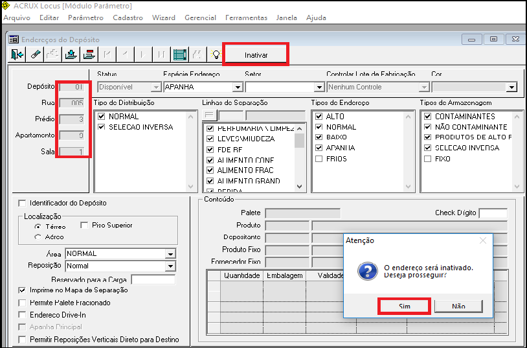
Task: Uncheck SELECAO INVERSA under Tipo de Distribuição
Action: point(102,127)
